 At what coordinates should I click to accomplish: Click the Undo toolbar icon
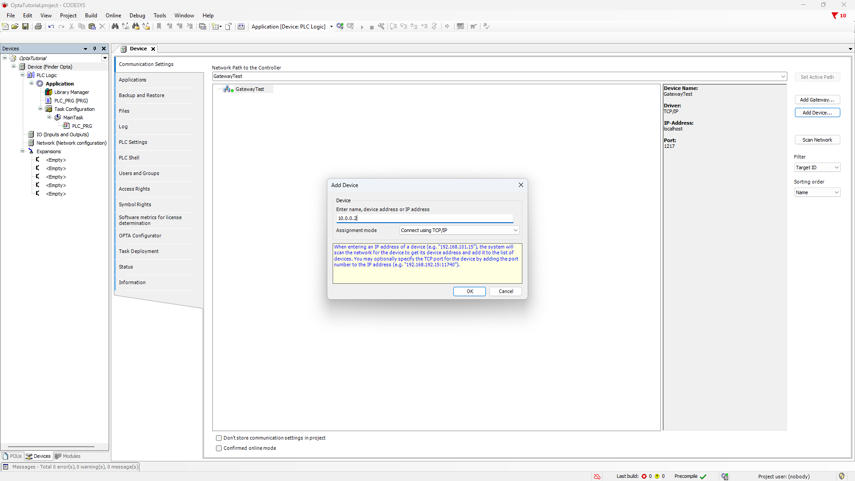(x=51, y=27)
